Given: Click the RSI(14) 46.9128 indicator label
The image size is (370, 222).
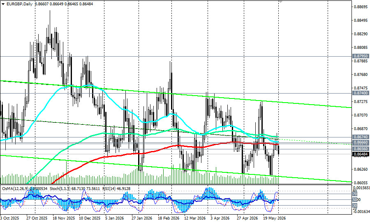Looking at the screenshot, I should [116, 189].
